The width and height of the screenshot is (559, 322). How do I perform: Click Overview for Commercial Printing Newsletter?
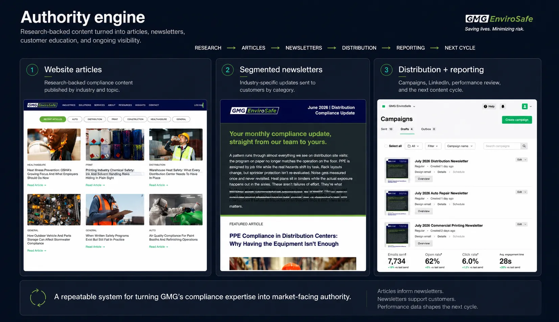pos(423,243)
